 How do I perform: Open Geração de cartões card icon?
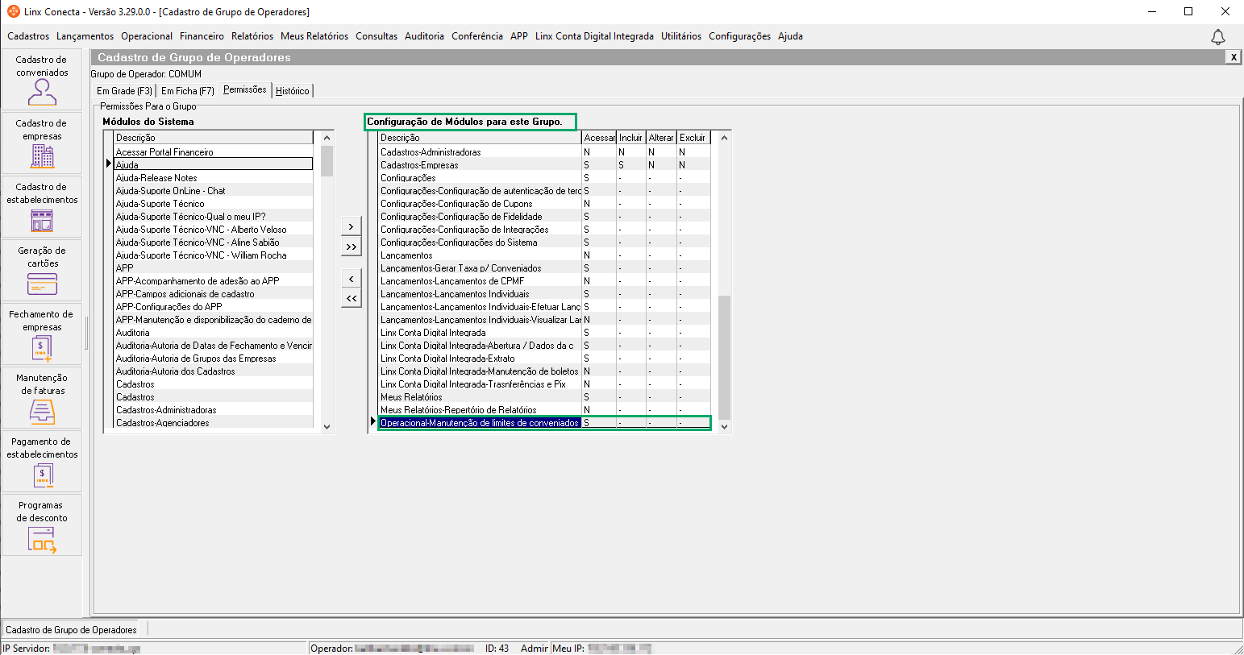point(42,284)
